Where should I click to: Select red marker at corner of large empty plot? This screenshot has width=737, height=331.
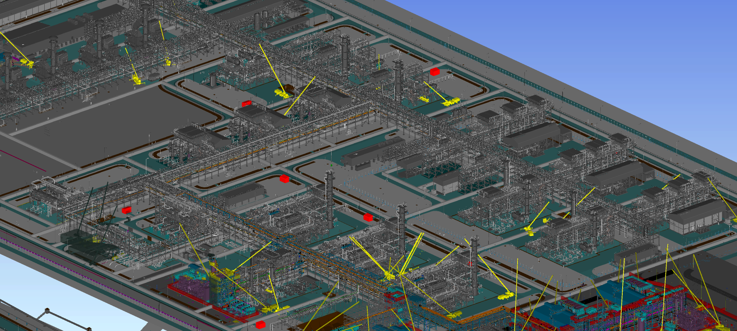coord(246,103)
